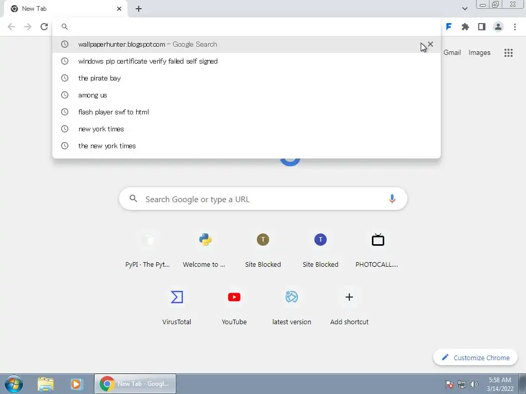Viewport: 526px width, 394px height.
Task: Choose 'among us' suggestion
Action: coord(246,95)
